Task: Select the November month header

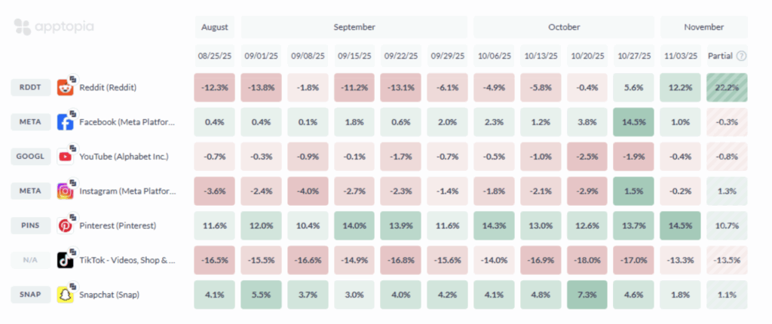Action: click(x=703, y=27)
